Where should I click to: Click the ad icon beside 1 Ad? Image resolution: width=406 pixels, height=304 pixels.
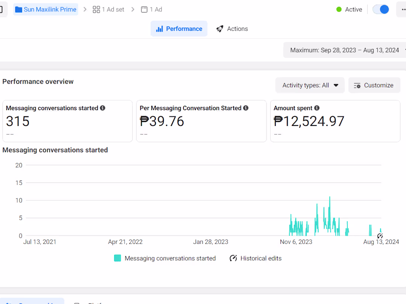tap(144, 10)
